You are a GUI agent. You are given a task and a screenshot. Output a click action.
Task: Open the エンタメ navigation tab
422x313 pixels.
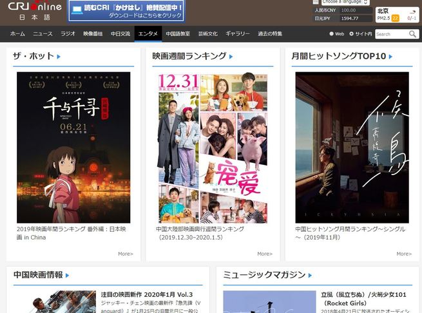point(148,33)
